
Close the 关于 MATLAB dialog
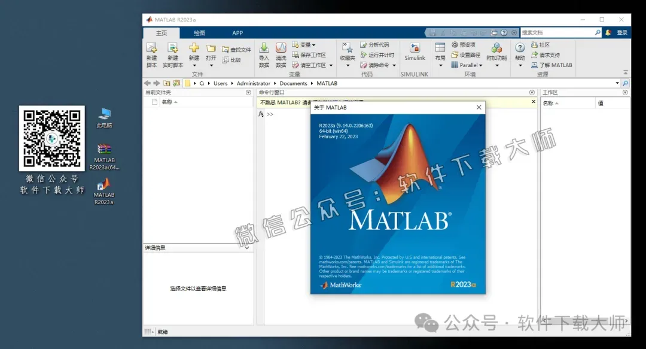(x=479, y=107)
